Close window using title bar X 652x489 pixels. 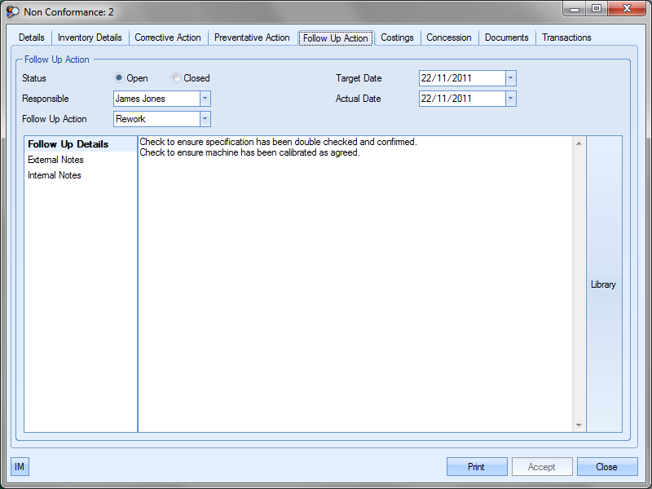click(x=627, y=8)
